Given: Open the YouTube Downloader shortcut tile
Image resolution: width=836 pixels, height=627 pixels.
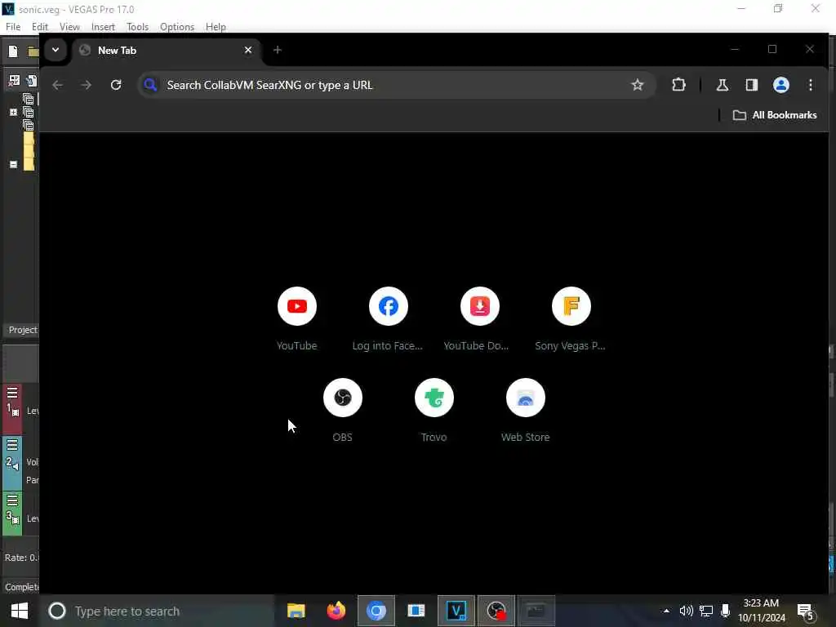Looking at the screenshot, I should [479, 319].
